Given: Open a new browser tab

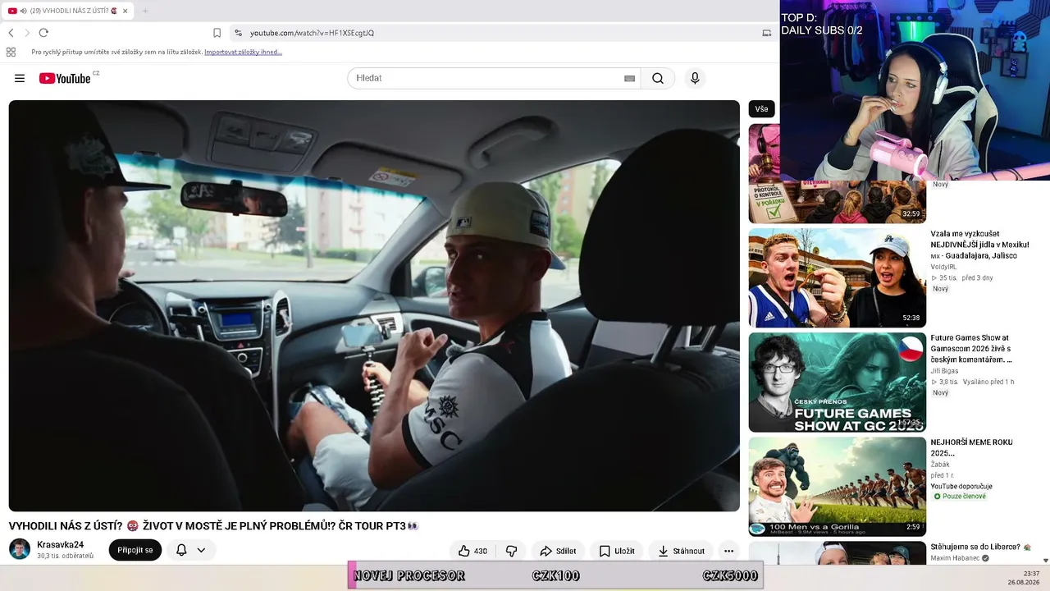Looking at the screenshot, I should tap(145, 11).
